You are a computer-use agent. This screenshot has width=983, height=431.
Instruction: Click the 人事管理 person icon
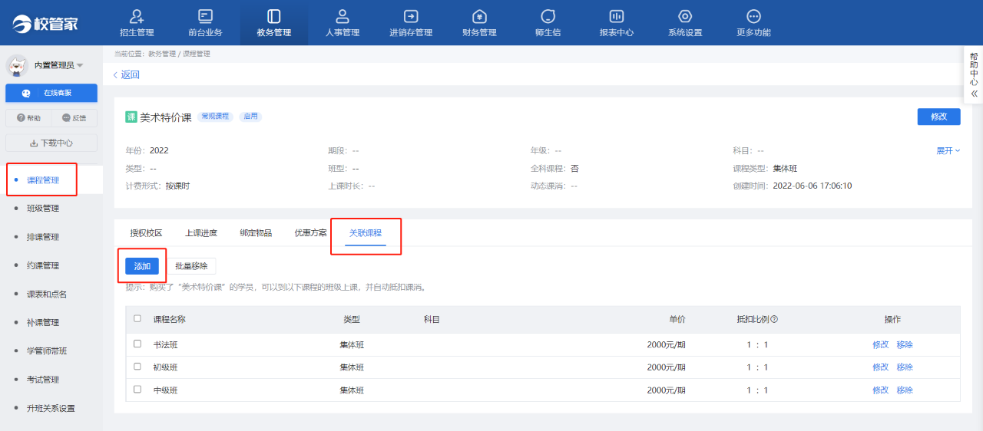[343, 16]
